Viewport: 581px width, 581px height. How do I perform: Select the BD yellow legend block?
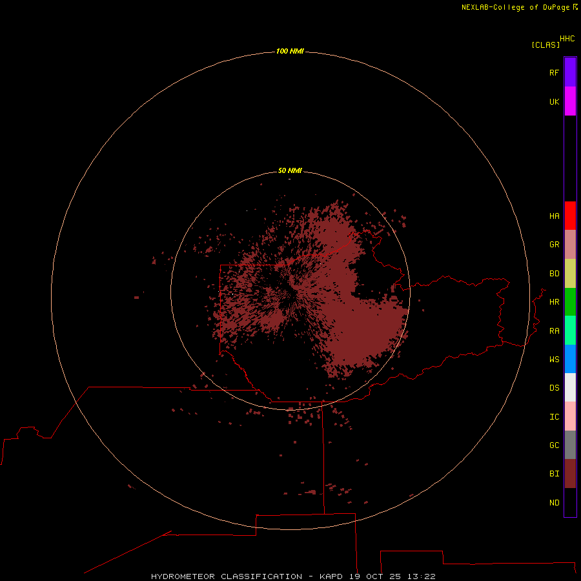[x=570, y=274]
